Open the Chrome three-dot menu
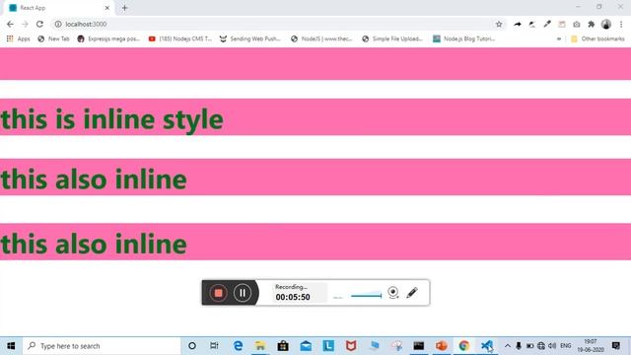This screenshot has height=355, width=631. point(621,24)
